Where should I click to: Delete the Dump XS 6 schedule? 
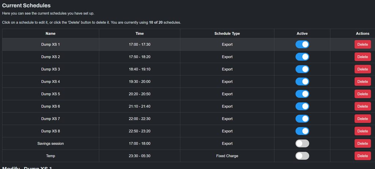[362, 106]
